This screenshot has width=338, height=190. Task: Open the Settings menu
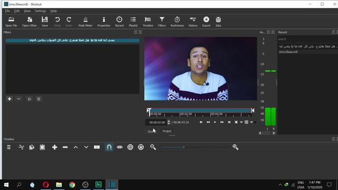coord(40,11)
